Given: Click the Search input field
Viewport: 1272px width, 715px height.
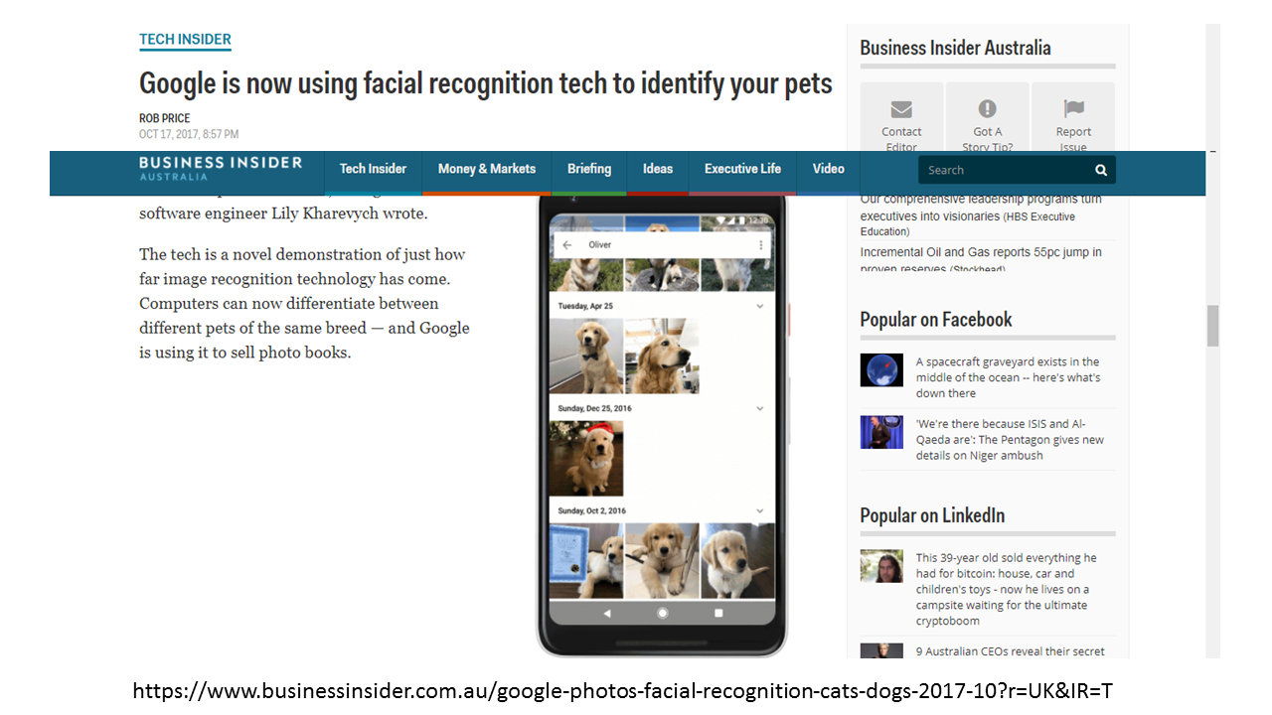Looking at the screenshot, I should click(x=1004, y=170).
